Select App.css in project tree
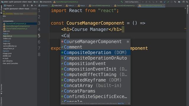This screenshot has height=106, width=189. (6, 31)
